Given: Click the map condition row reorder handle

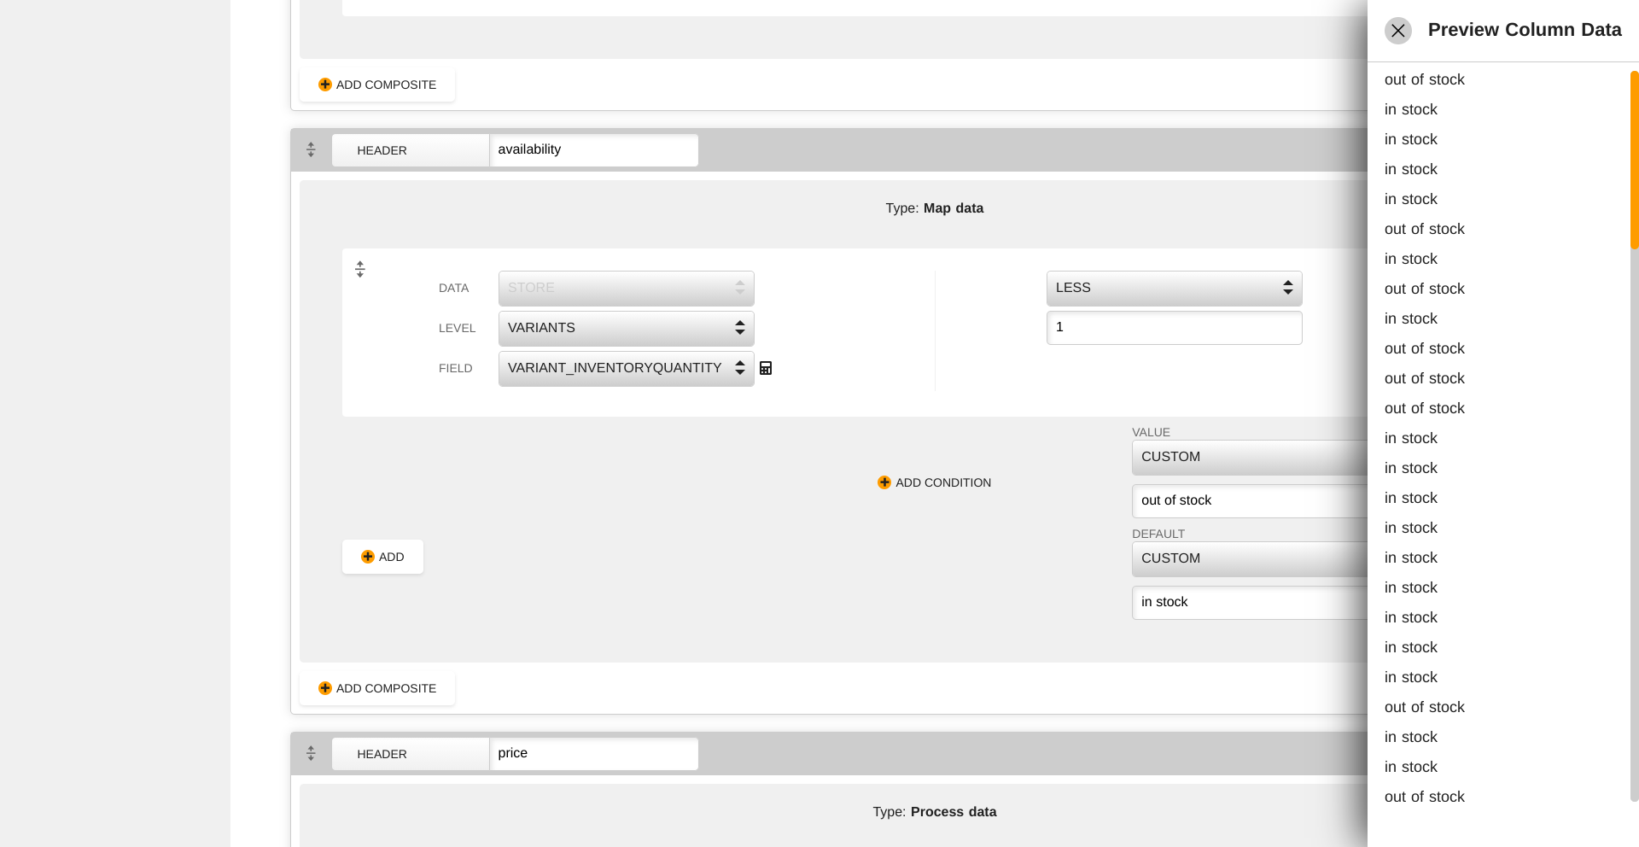Looking at the screenshot, I should click(x=360, y=269).
